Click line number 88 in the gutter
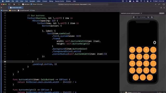 pos(5,61)
